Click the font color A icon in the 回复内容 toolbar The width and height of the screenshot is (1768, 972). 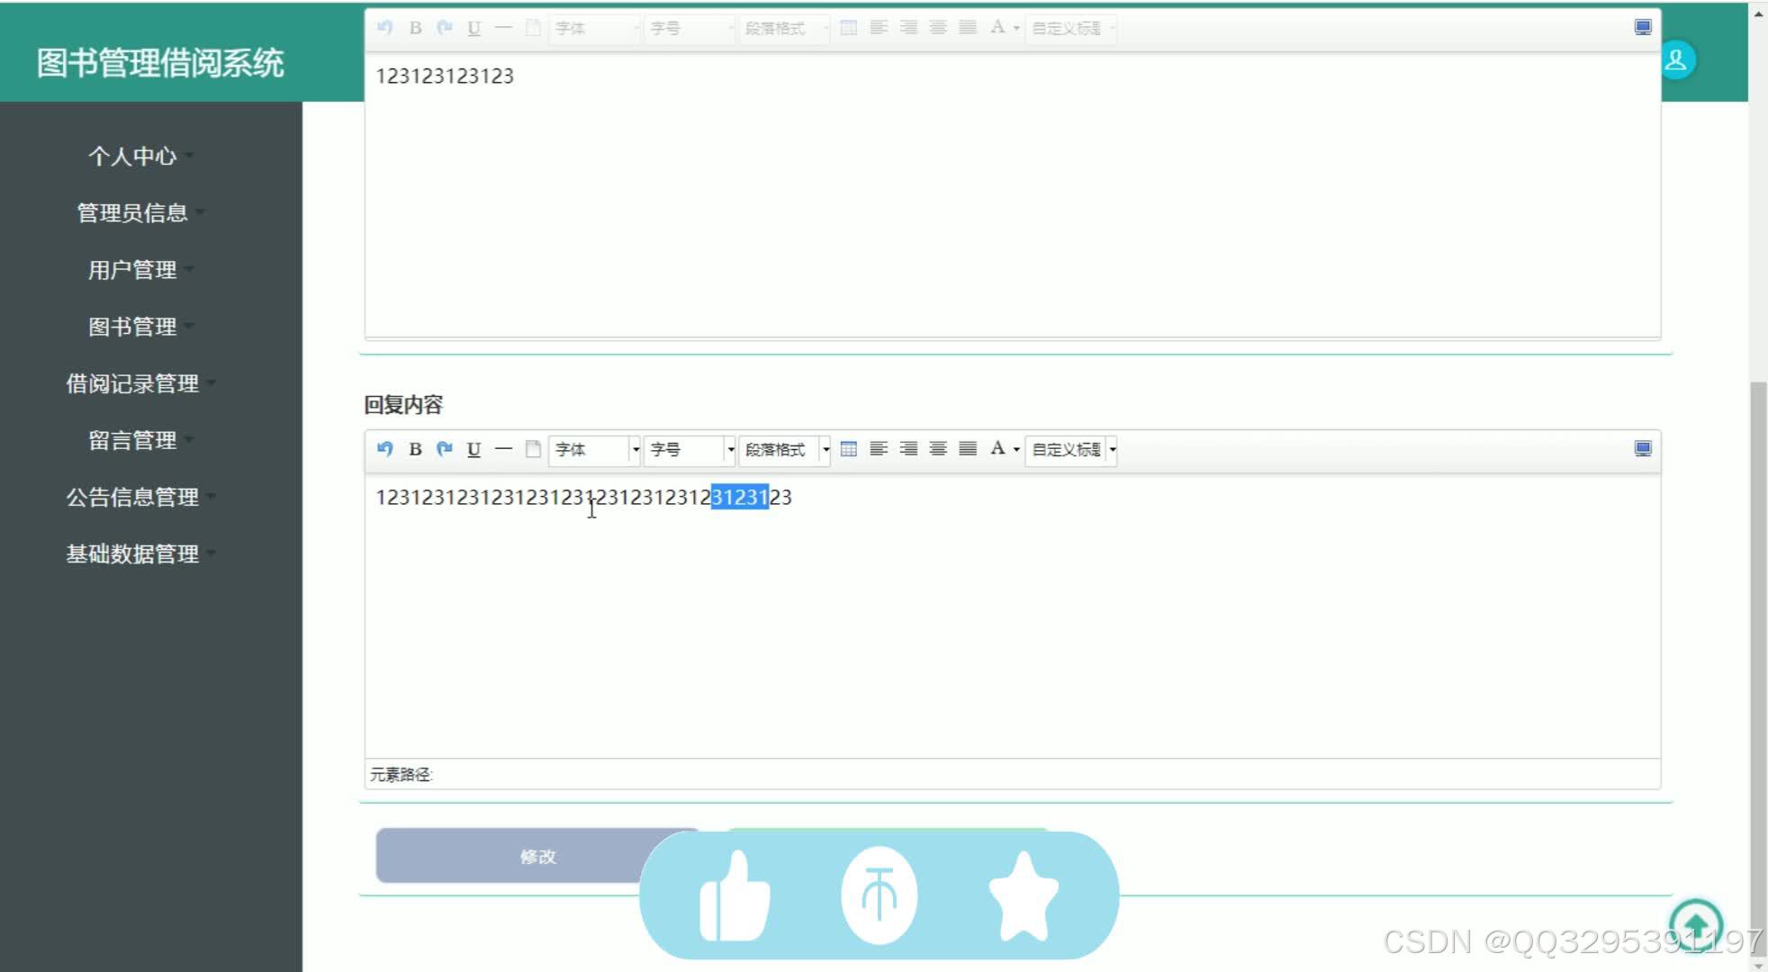[997, 448]
